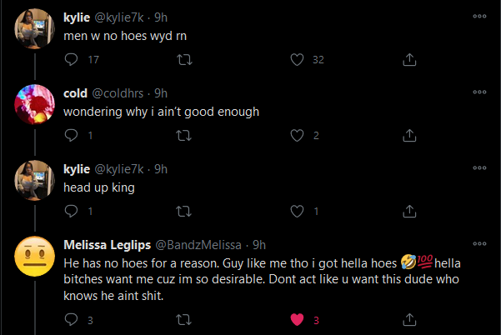Retweet cold's 'wondering why' tweet
Viewport: 501px width, 335px height.
pyautogui.click(x=184, y=136)
